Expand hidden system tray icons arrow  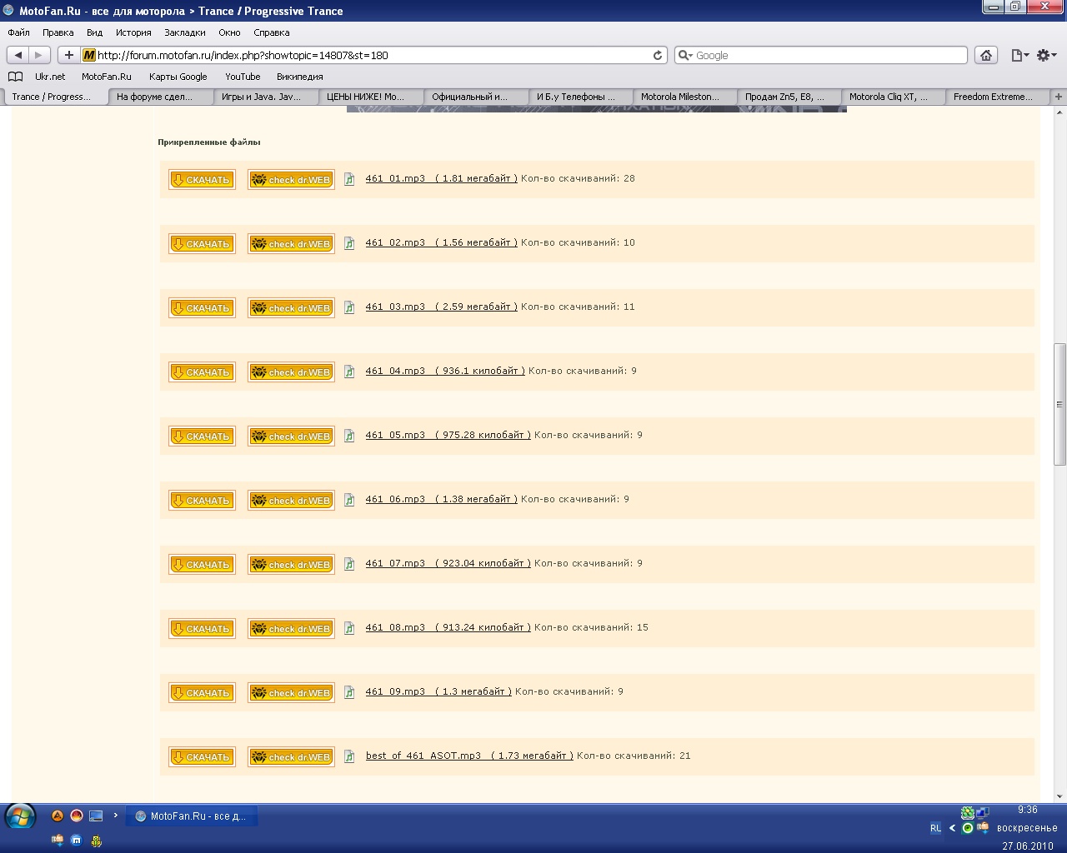(x=952, y=828)
